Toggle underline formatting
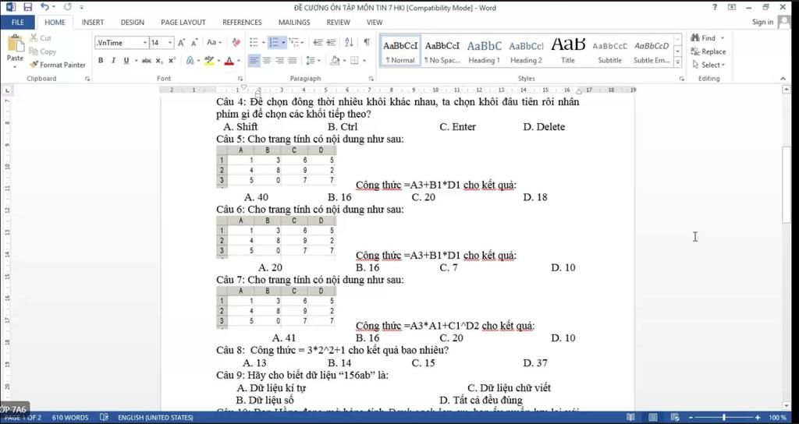 (126, 61)
